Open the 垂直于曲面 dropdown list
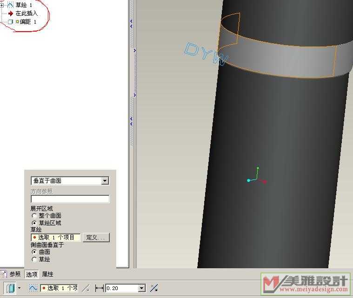Viewport: 353px width, 298px height. pyautogui.click(x=105, y=181)
